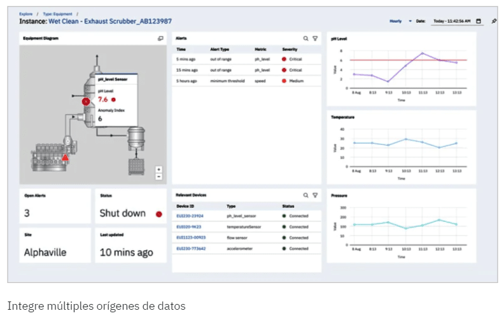Click the Pressure chart title
Viewport: 504px width, 318px height.
(x=339, y=196)
